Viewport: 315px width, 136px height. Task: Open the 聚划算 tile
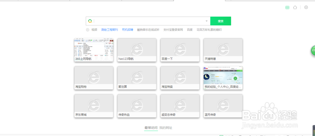pyautogui.click(x=137, y=78)
